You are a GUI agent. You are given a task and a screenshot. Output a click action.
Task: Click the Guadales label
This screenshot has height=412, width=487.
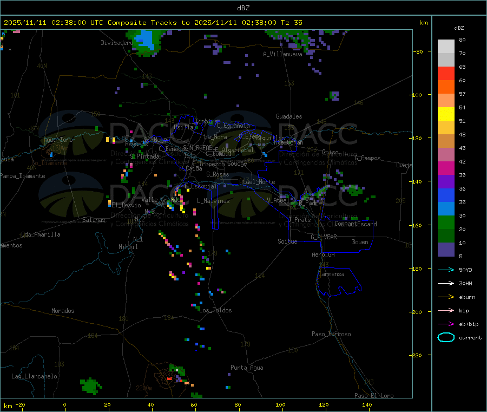click(289, 116)
